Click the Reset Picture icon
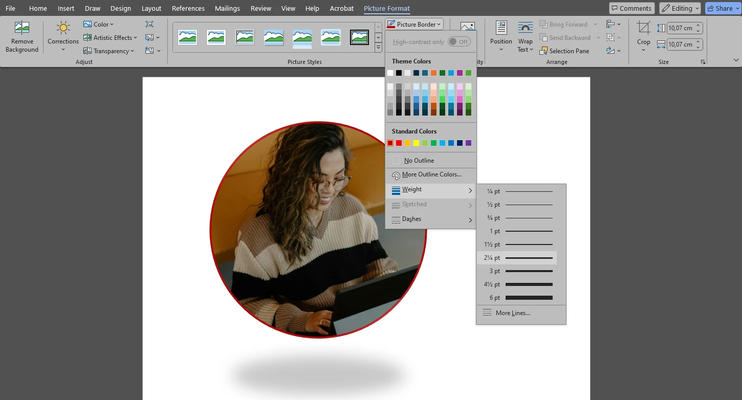Image resolution: width=742 pixels, height=400 pixels. tap(149, 51)
